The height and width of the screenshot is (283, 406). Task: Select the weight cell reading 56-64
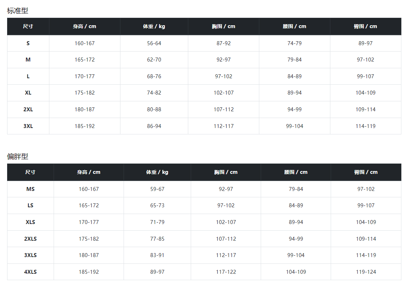pyautogui.click(x=154, y=43)
